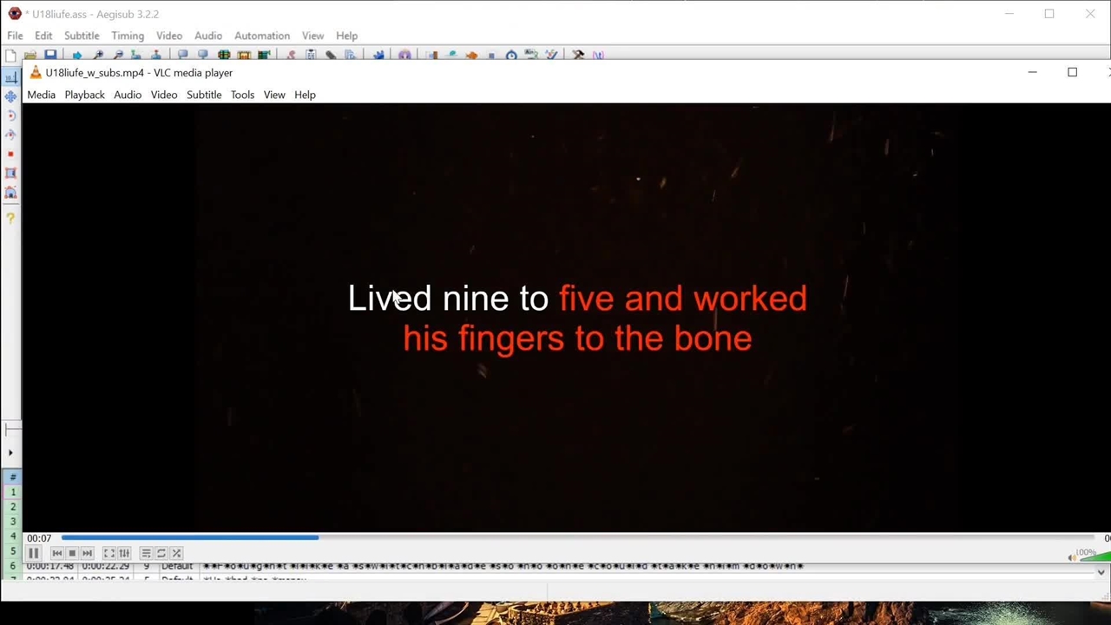The image size is (1111, 625).
Task: Show VLC extended settings
Action: [124, 553]
